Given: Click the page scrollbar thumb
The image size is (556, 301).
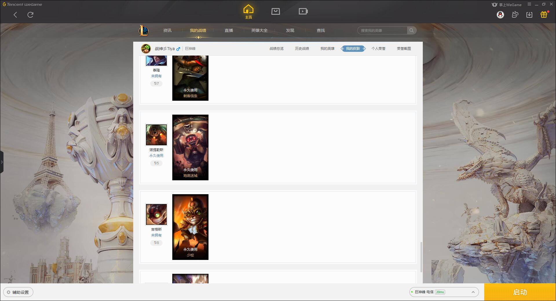Looking at the screenshot, I should click(421, 257).
